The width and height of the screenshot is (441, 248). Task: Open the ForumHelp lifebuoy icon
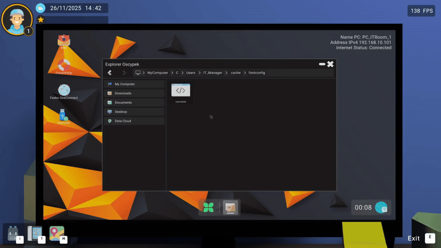[x=64, y=66]
